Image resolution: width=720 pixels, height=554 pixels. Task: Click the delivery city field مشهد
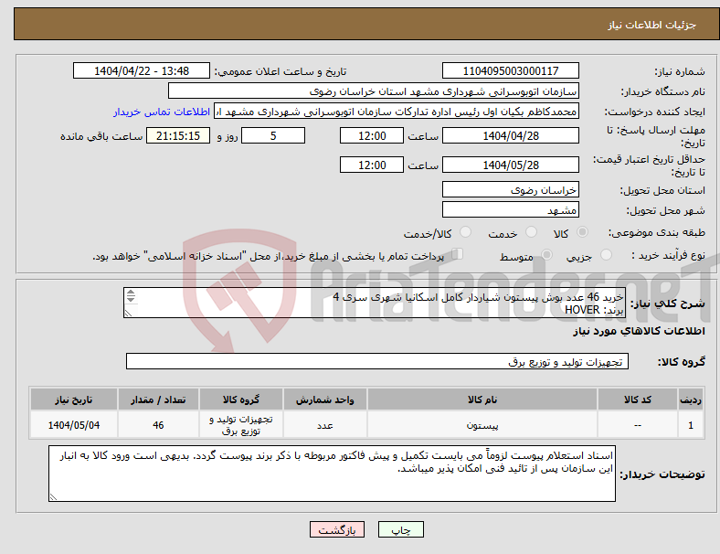click(510, 209)
